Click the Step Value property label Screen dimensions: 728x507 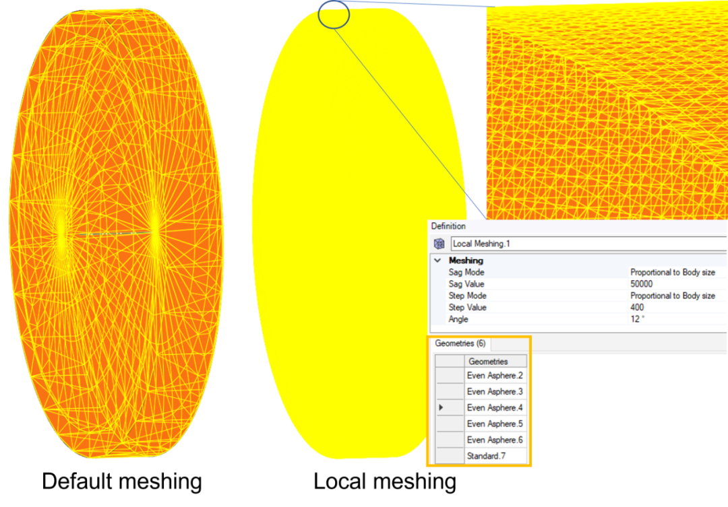[x=468, y=307]
